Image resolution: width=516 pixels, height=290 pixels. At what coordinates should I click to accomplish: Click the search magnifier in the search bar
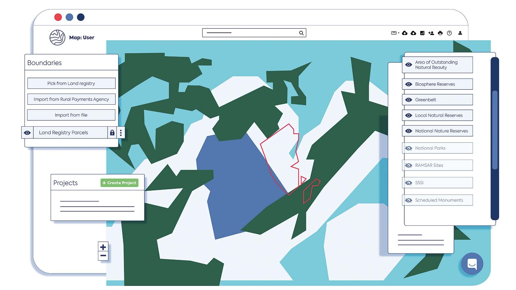(301, 32)
